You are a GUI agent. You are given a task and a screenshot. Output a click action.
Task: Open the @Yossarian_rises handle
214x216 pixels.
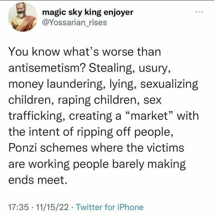click(74, 23)
